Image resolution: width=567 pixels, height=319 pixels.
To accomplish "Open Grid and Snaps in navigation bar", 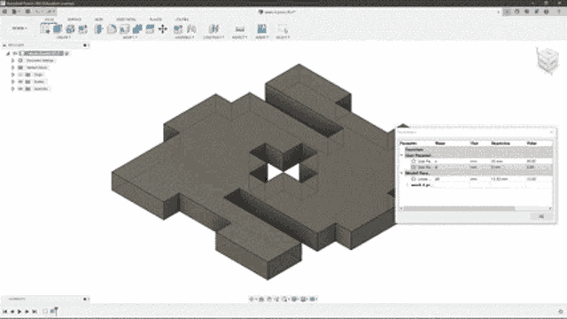I will tap(304, 300).
